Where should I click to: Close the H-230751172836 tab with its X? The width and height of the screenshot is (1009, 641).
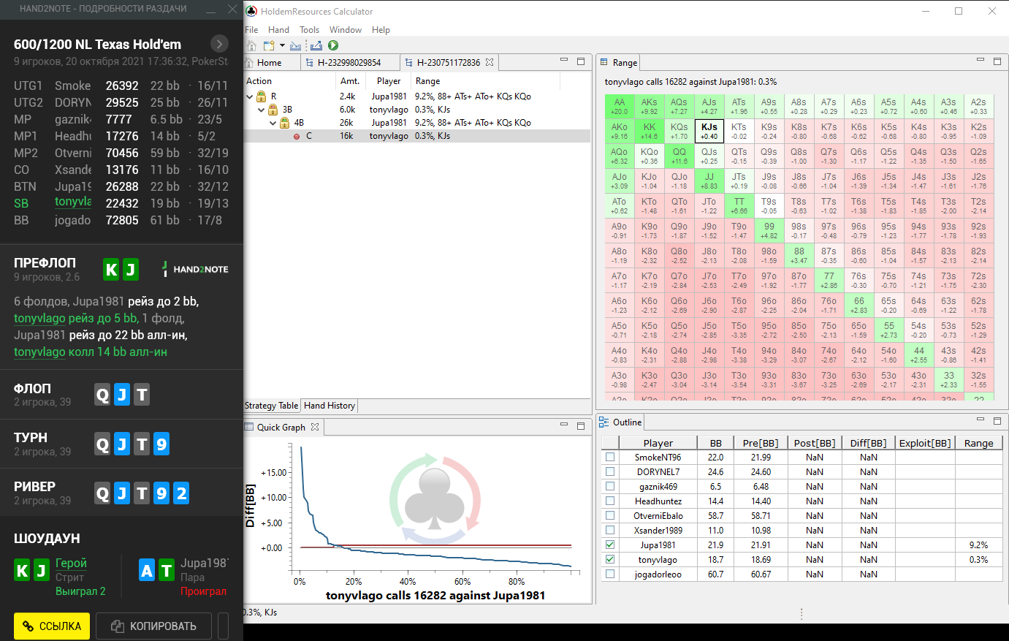[x=490, y=62]
